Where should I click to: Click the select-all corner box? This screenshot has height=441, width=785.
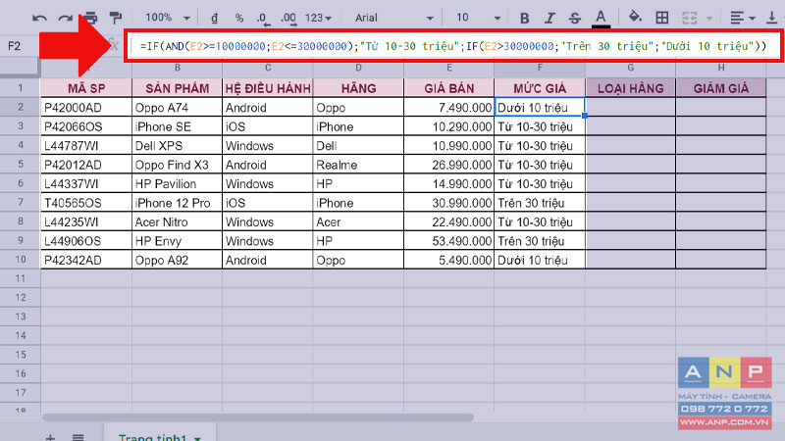click(20, 68)
